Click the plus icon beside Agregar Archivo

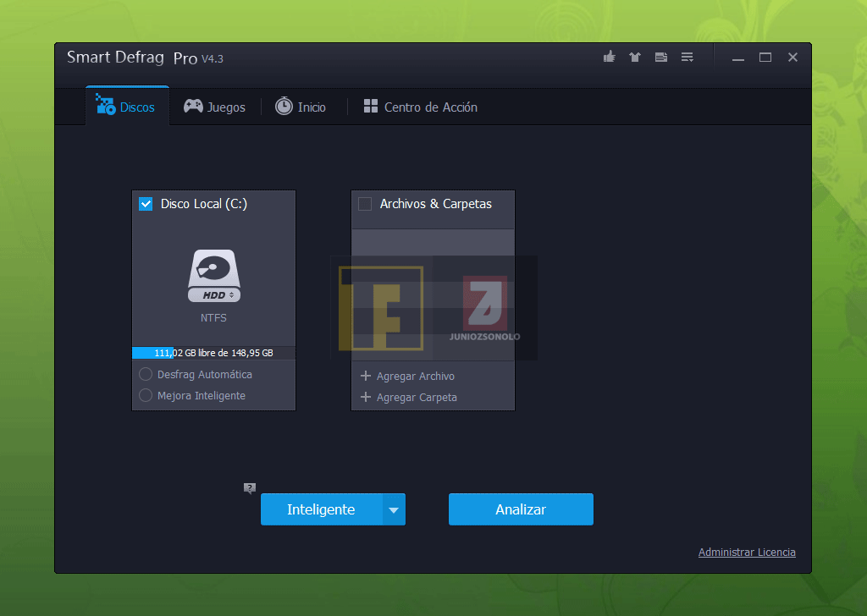366,376
